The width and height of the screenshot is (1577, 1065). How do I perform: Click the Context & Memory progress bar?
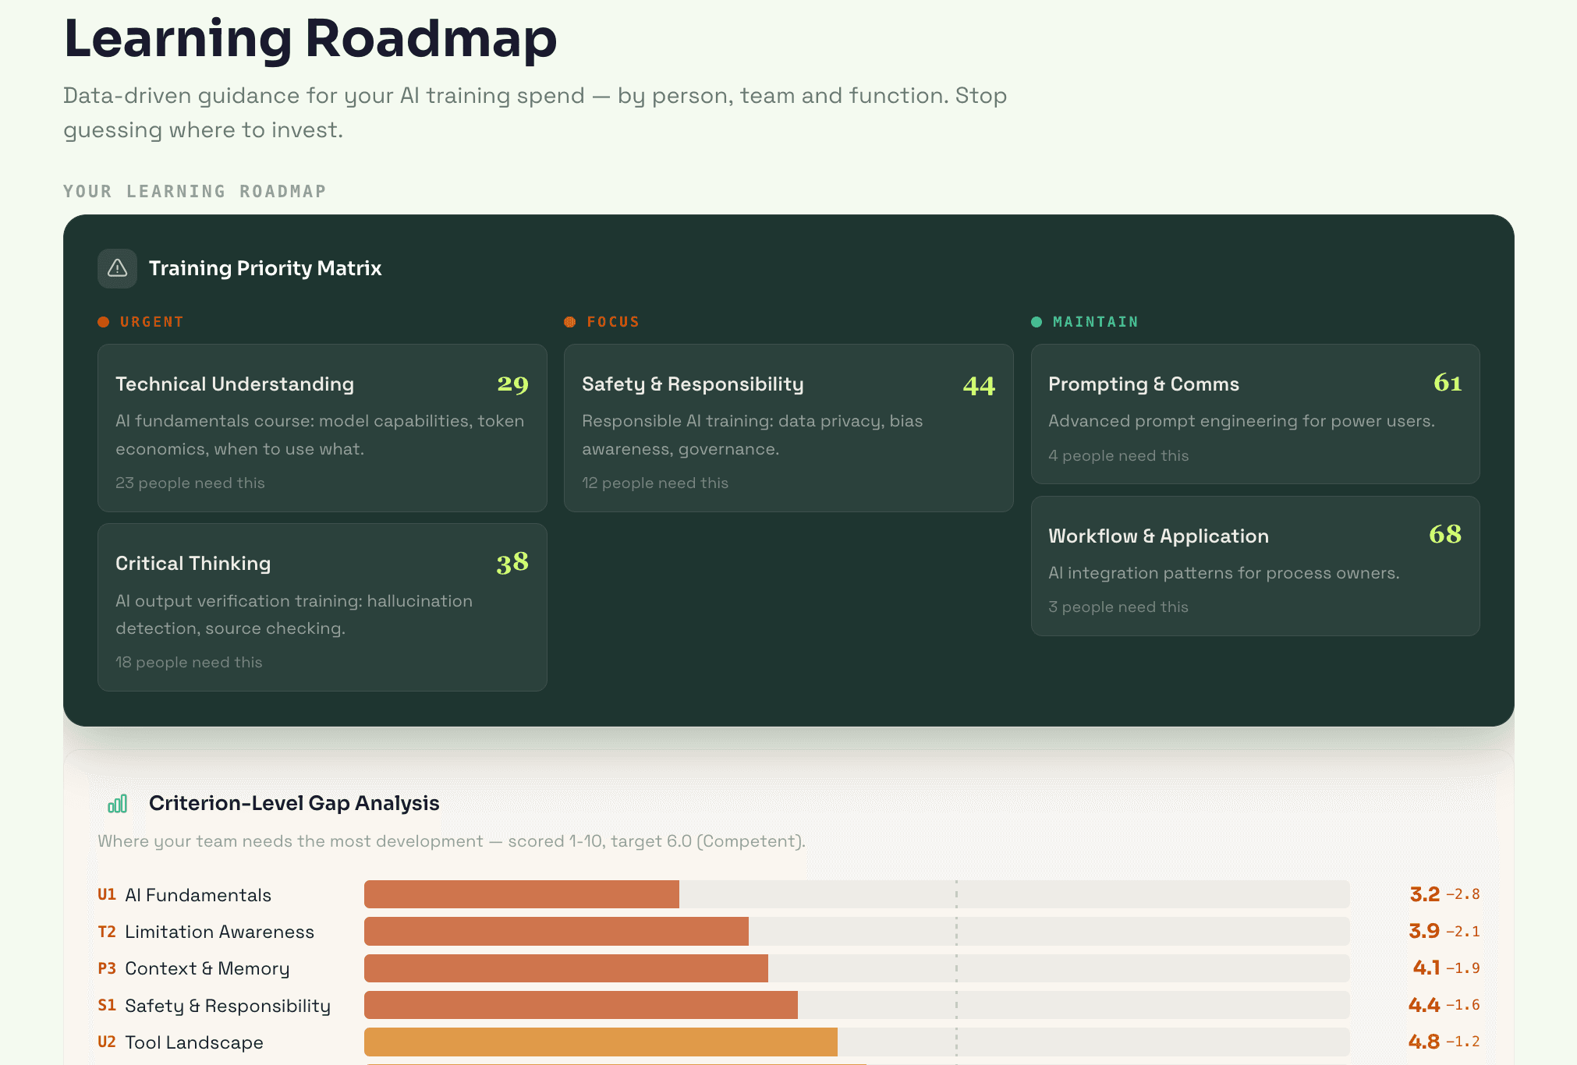point(856,968)
